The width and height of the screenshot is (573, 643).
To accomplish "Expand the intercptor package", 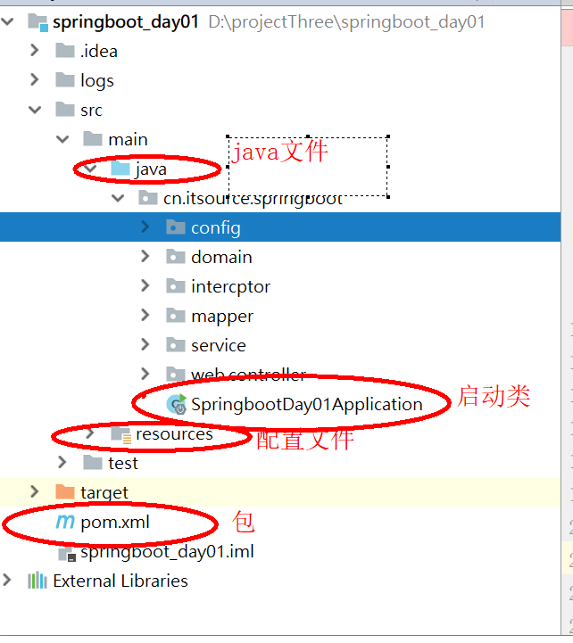I will 145,285.
